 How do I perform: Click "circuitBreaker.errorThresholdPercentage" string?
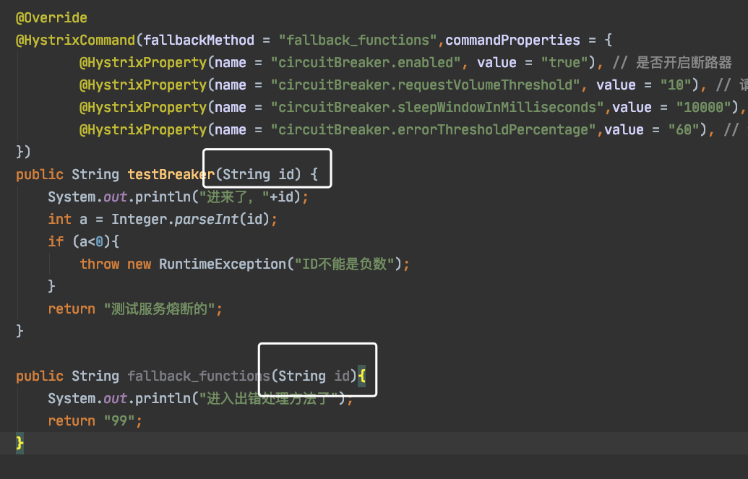coord(433,130)
